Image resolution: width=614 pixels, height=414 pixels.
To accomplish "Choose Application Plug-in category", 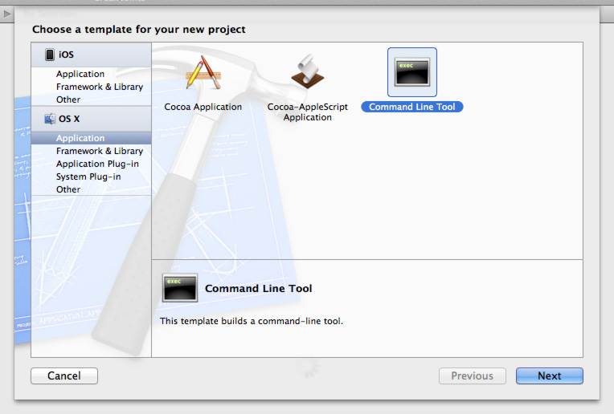I will point(97,164).
